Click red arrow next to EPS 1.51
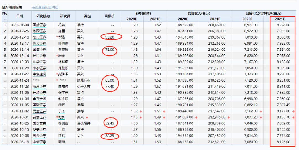The image size is (299, 150). tap(164, 111)
